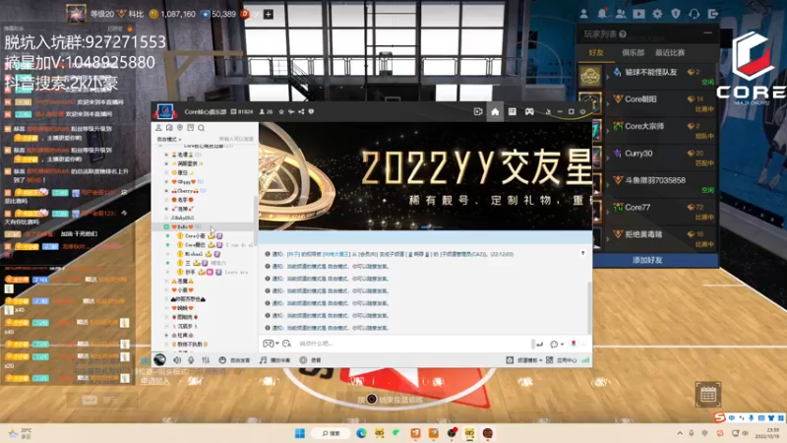Screen dimensions: 787x443
Task: Click the send arrow in chat input
Action: (x=539, y=344)
